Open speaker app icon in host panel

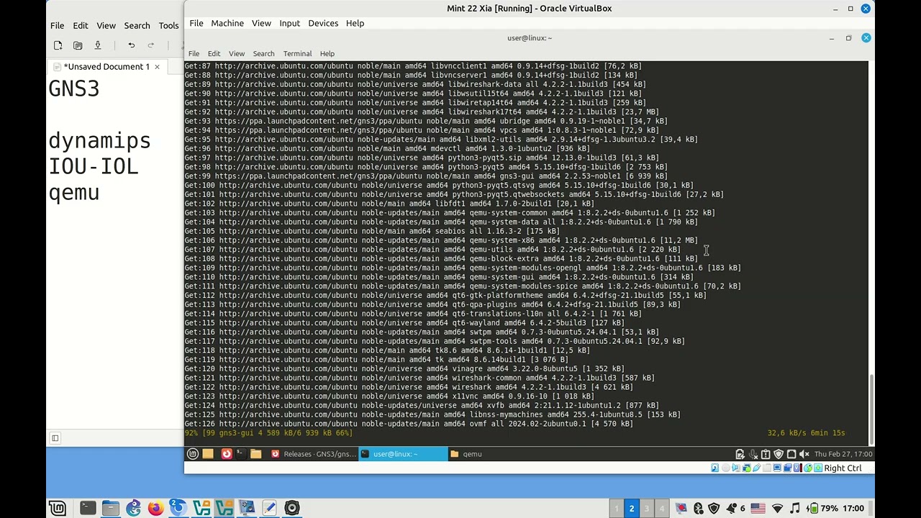(x=292, y=509)
